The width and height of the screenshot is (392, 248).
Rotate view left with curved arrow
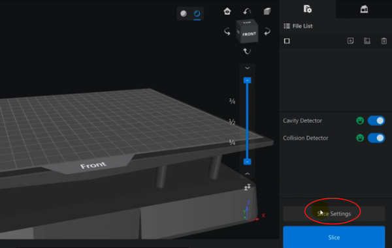click(x=227, y=32)
